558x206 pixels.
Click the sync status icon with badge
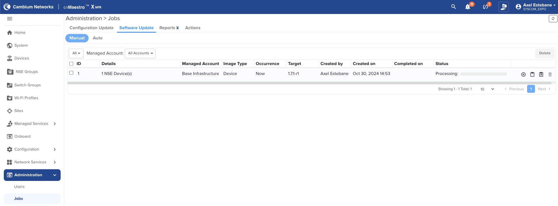[x=485, y=7]
